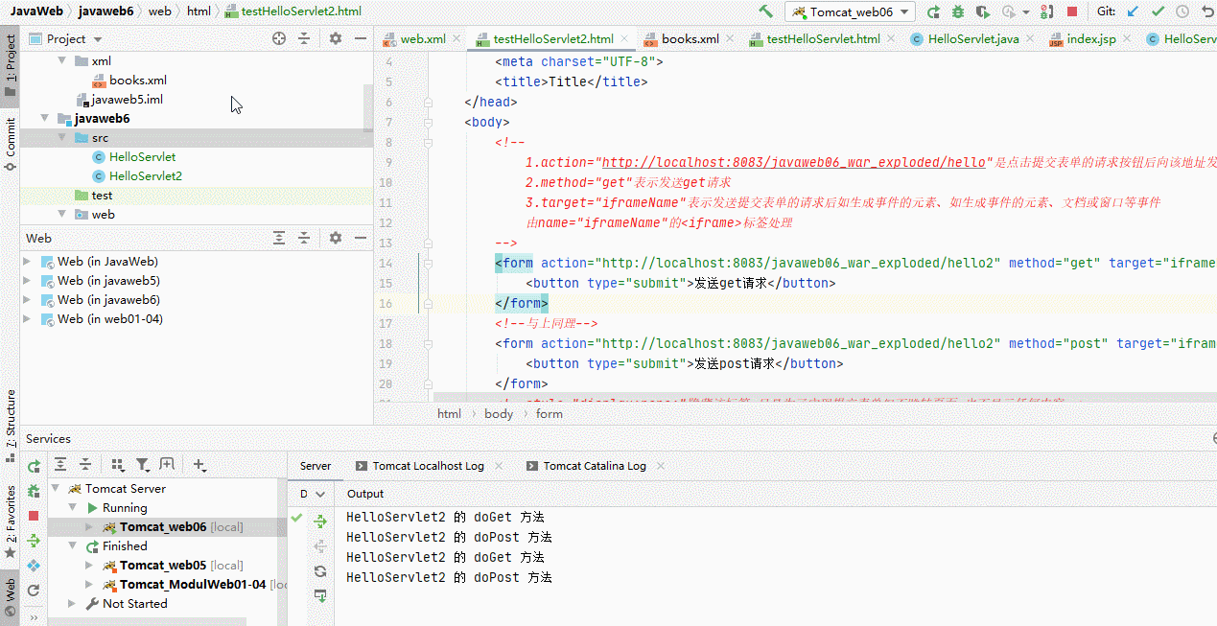The width and height of the screenshot is (1217, 626).
Task: Click Expand All icon in Web panel header
Action: 279,238
